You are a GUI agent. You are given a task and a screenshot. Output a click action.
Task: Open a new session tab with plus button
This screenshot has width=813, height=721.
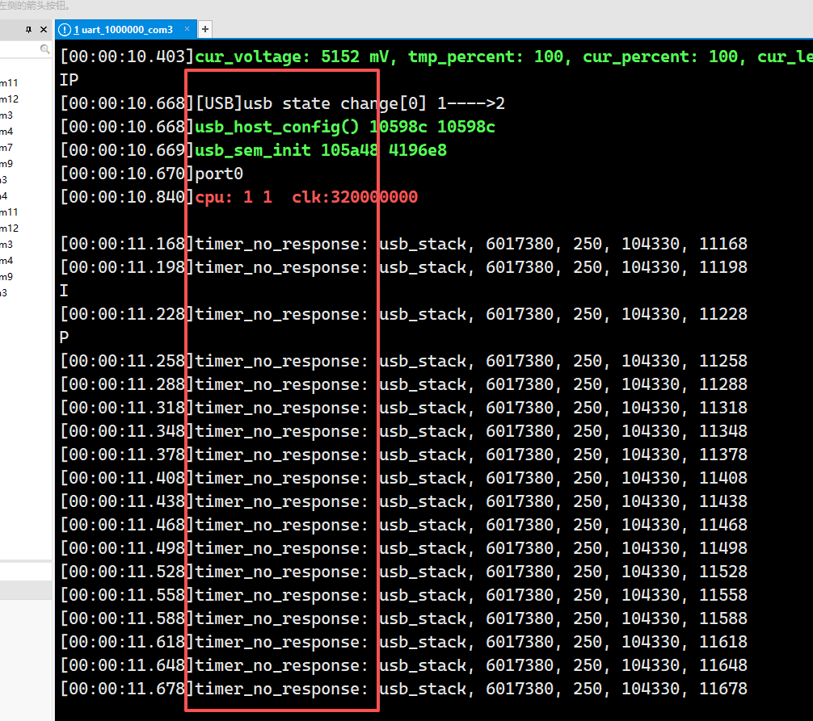click(205, 30)
